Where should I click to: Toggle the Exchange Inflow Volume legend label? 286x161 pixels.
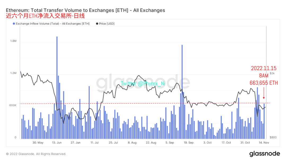pos(52,24)
